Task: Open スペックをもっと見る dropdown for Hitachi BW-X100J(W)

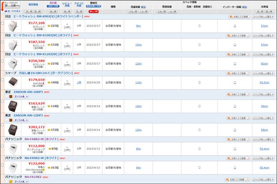Action: pos(263,35)
